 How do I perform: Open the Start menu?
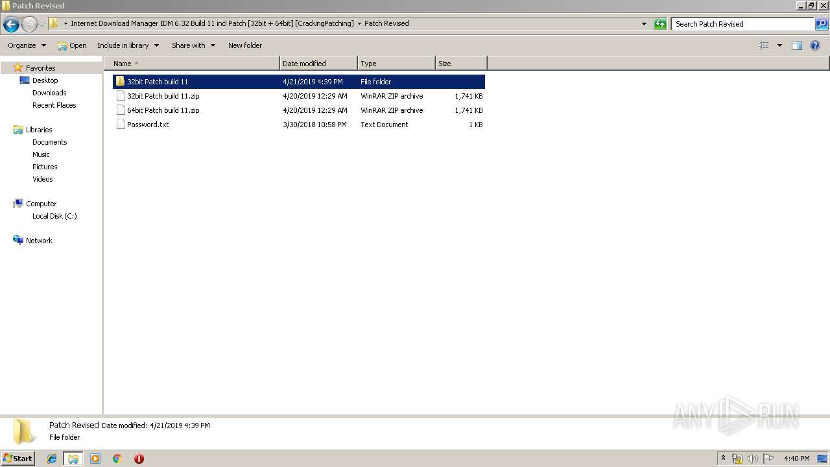pos(18,459)
